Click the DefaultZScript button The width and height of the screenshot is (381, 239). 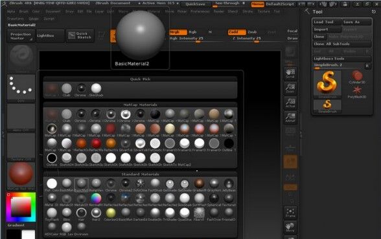point(280,4)
